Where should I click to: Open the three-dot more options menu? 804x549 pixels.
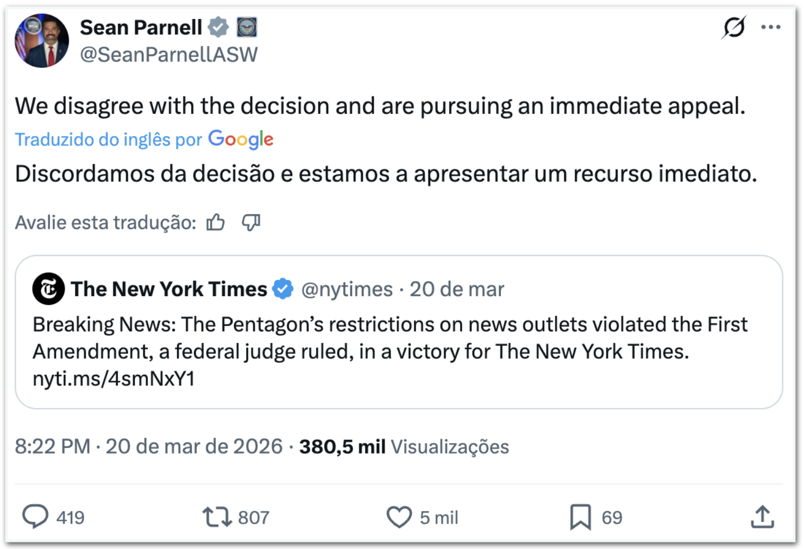[771, 27]
